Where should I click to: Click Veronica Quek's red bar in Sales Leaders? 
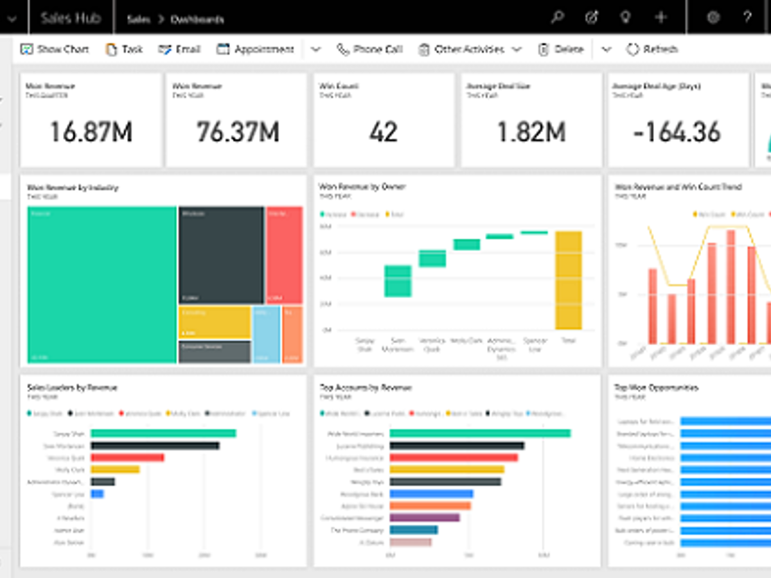coord(127,458)
